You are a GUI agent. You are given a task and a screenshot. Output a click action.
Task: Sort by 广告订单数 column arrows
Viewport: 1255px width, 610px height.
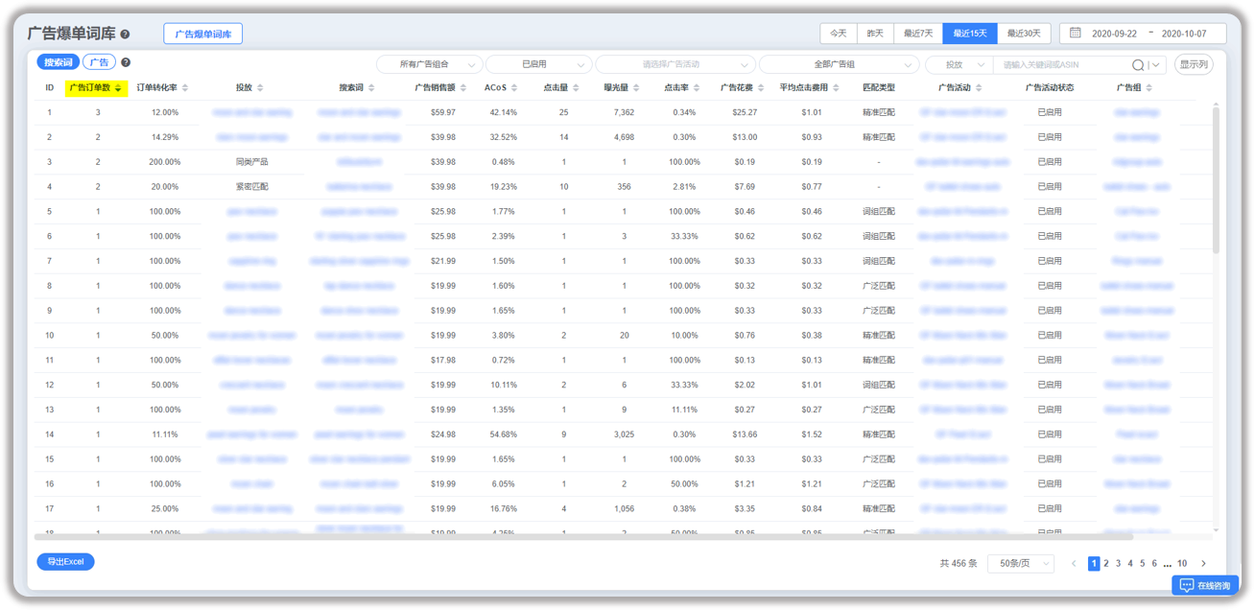[118, 88]
